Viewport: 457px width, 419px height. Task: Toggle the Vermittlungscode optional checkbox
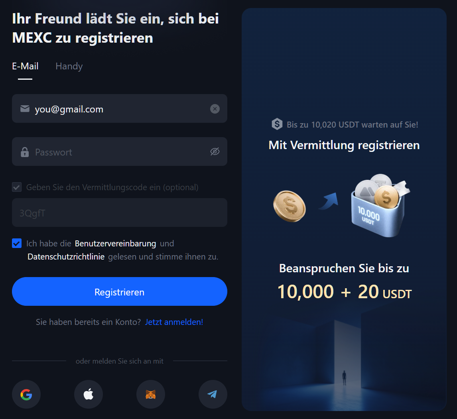(x=17, y=187)
